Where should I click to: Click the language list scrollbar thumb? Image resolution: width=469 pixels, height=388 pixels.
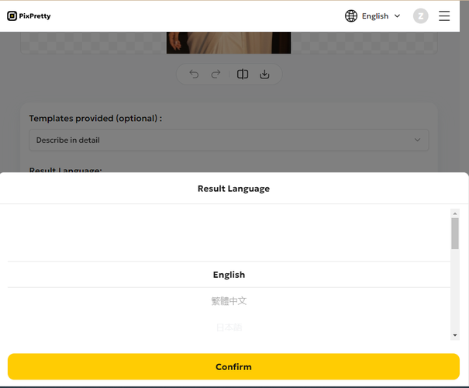pyautogui.click(x=455, y=234)
